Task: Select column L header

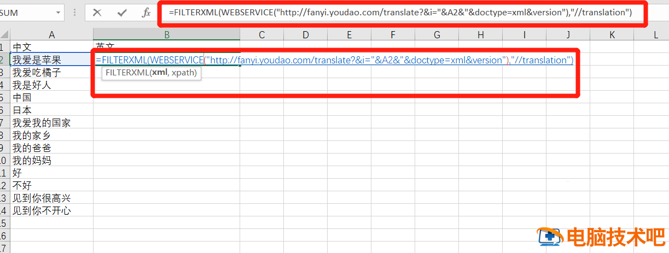Action: coord(651,35)
